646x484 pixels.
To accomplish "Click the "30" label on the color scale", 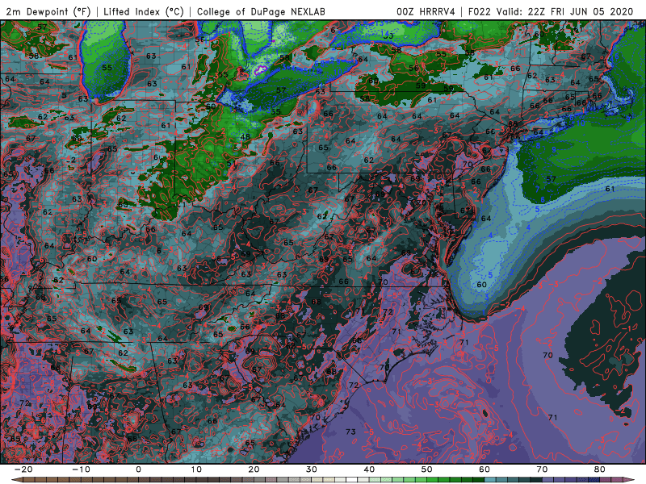I will (x=312, y=469).
